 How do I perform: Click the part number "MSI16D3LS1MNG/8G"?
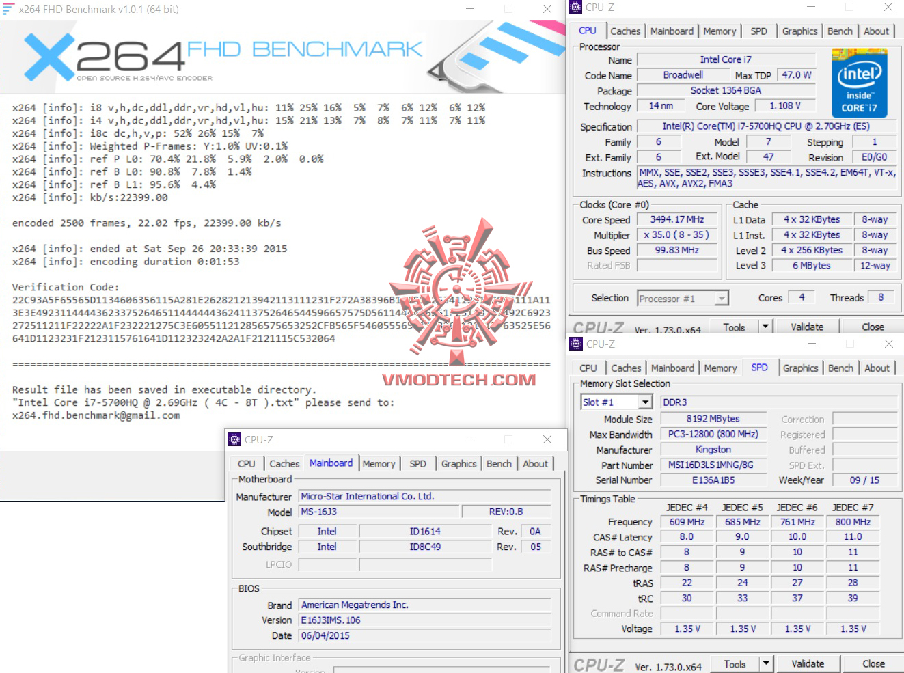pos(713,465)
